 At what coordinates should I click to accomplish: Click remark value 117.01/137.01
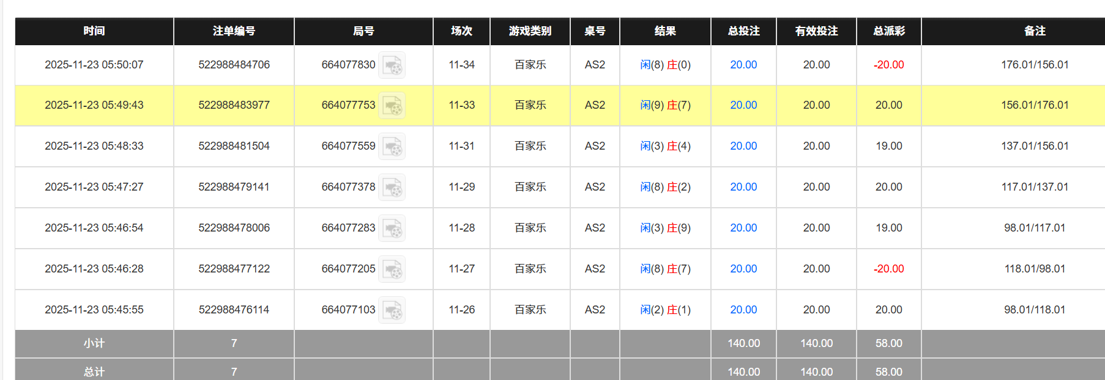pos(1035,187)
